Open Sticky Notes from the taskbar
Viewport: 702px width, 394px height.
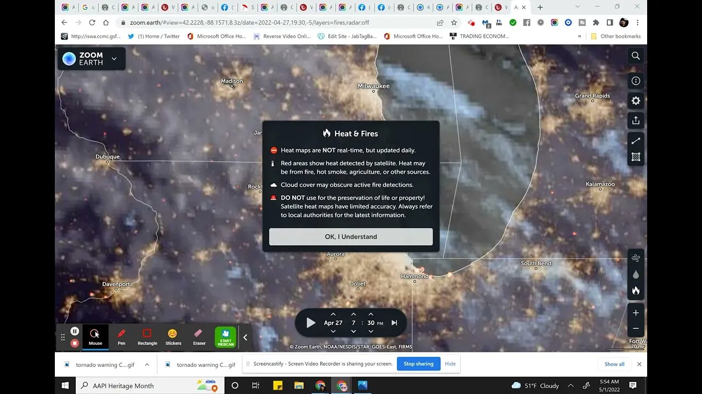(x=278, y=385)
